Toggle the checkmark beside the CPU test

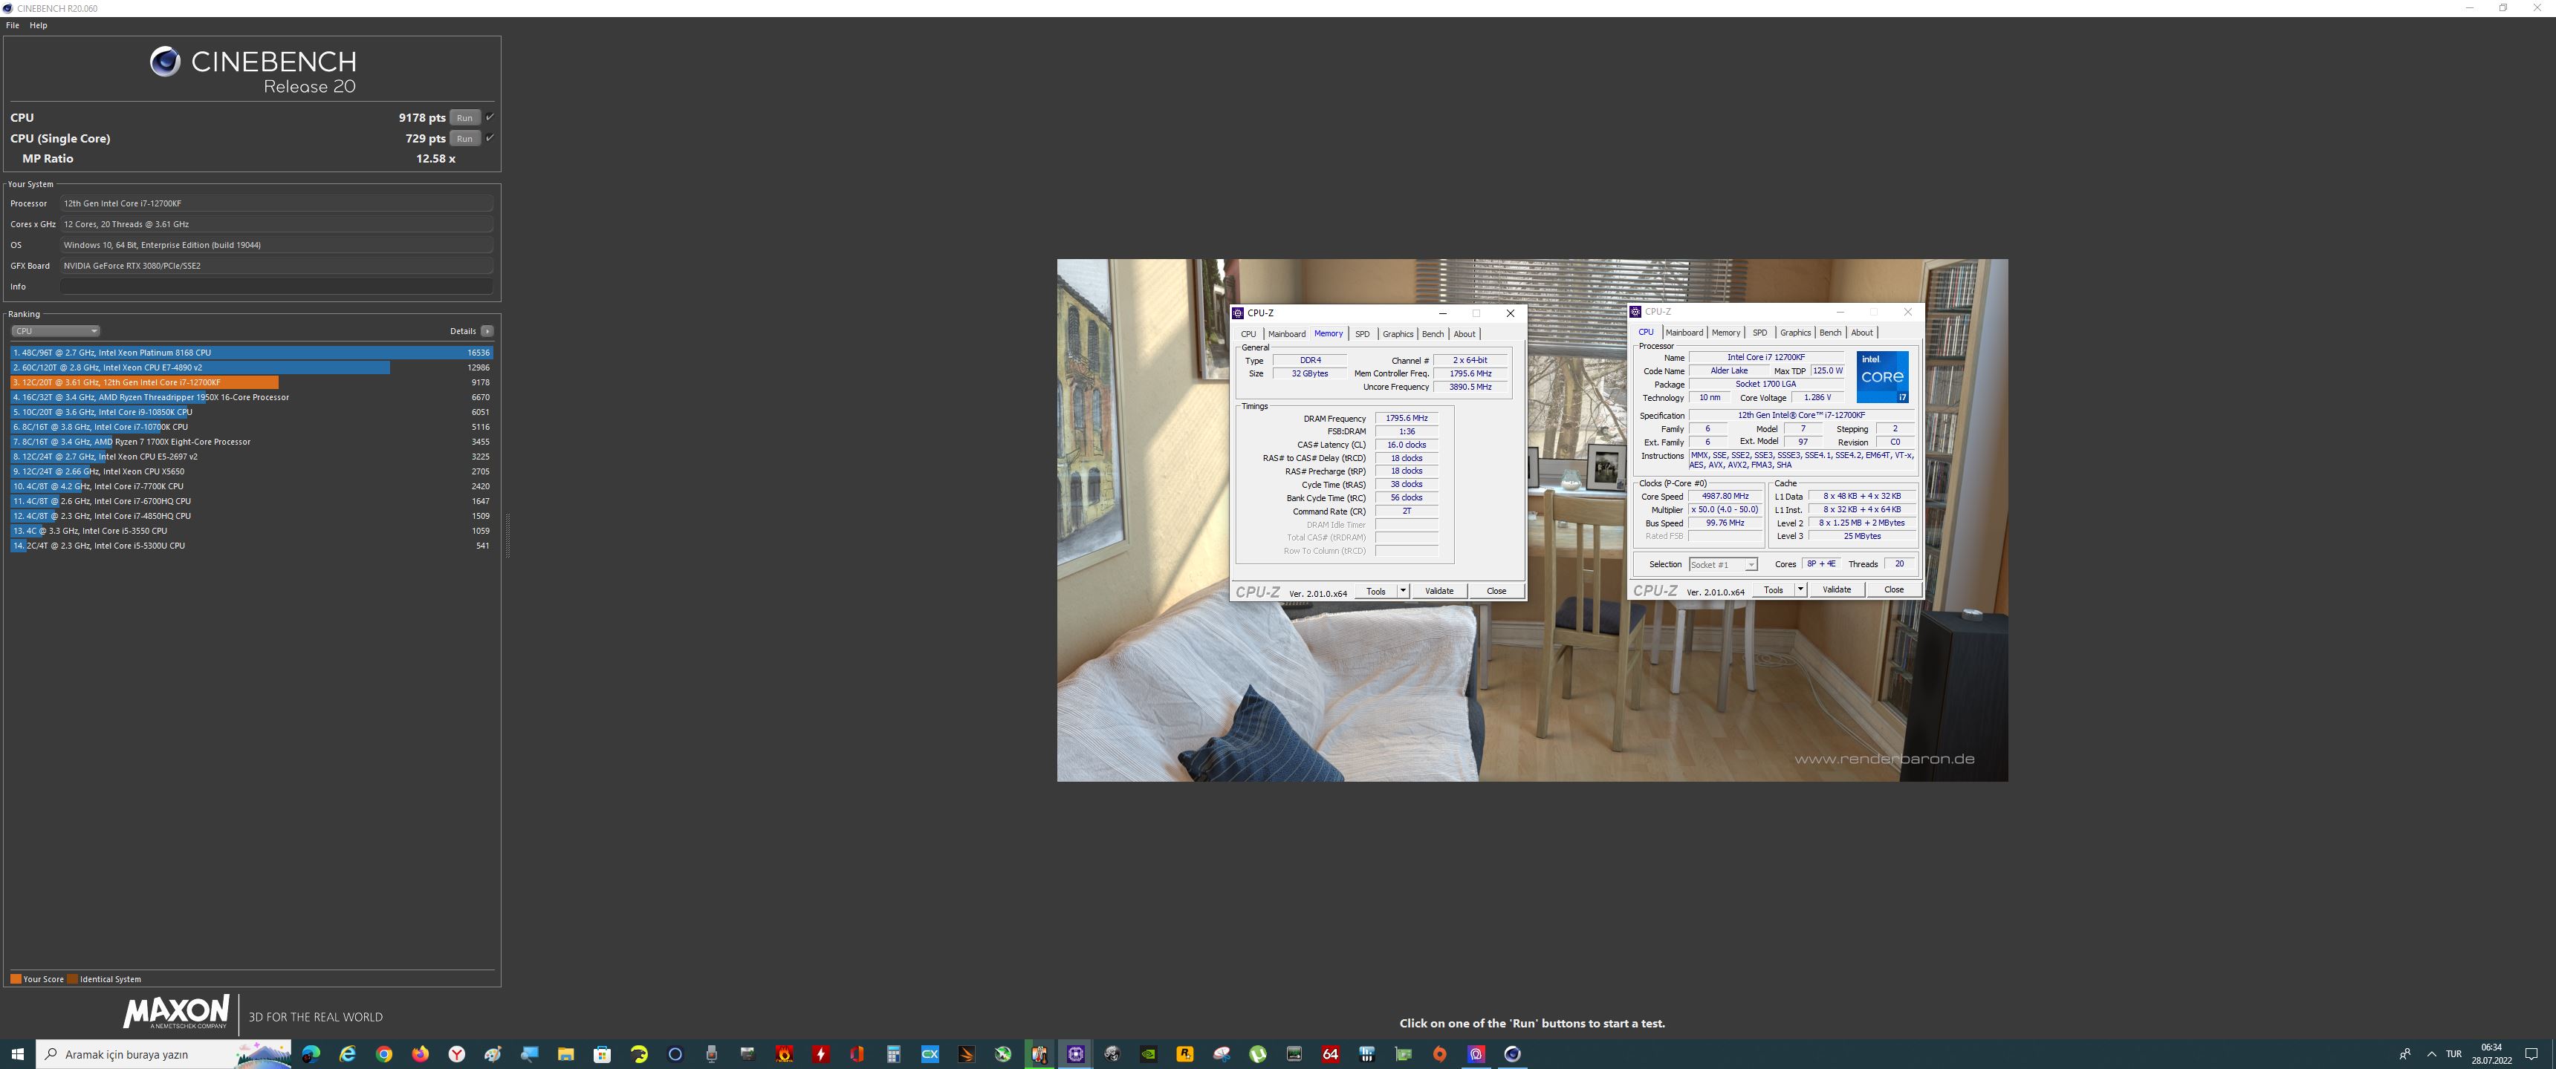tap(490, 117)
